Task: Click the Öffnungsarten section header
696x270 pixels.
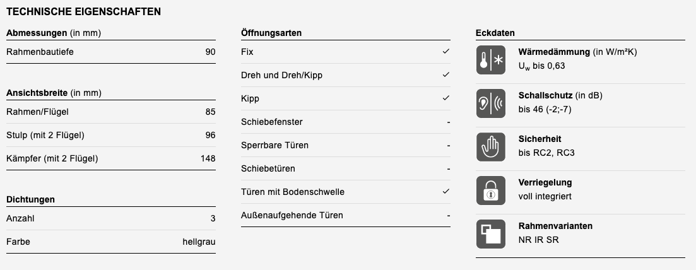Action: [x=271, y=33]
